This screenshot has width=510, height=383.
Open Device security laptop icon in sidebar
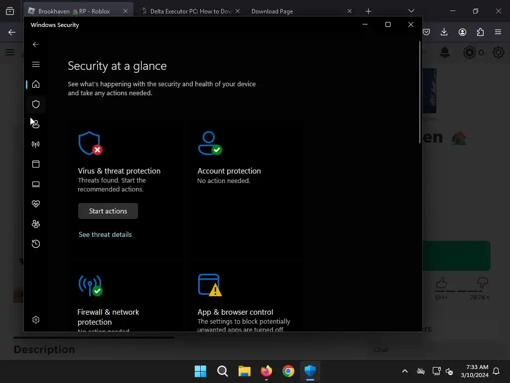36,185
